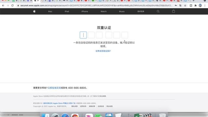
Task: Select iPhone in Apple navigation
Action: 84,11
